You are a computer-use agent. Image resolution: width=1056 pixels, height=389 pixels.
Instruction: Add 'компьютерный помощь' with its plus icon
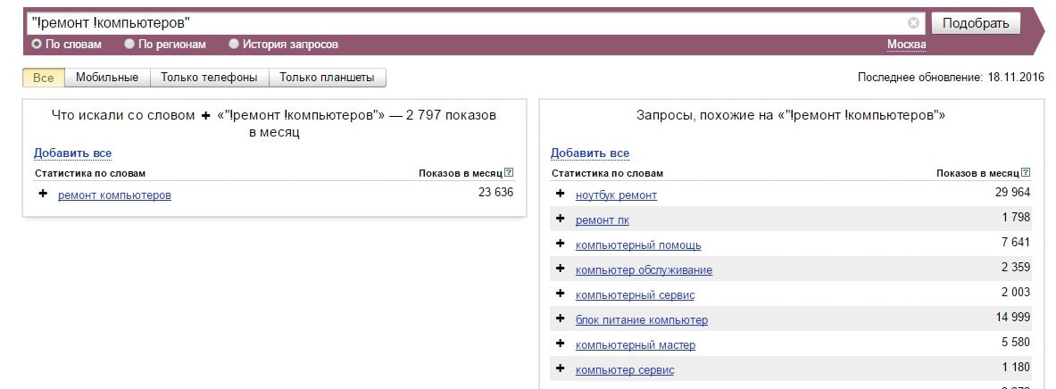[x=560, y=244]
